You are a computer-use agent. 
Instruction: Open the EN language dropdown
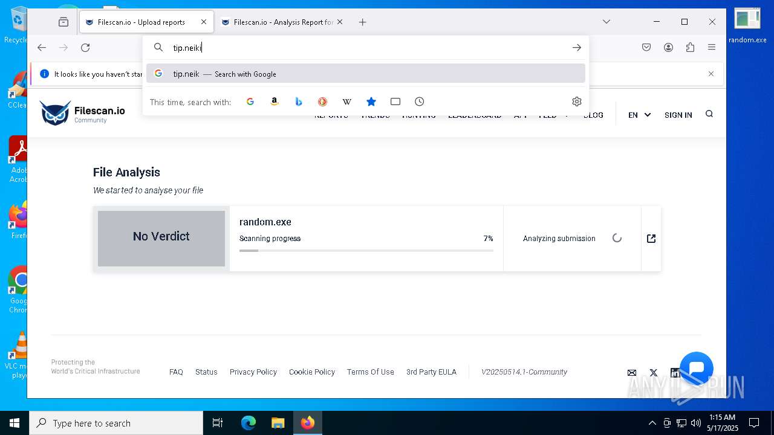[639, 115]
